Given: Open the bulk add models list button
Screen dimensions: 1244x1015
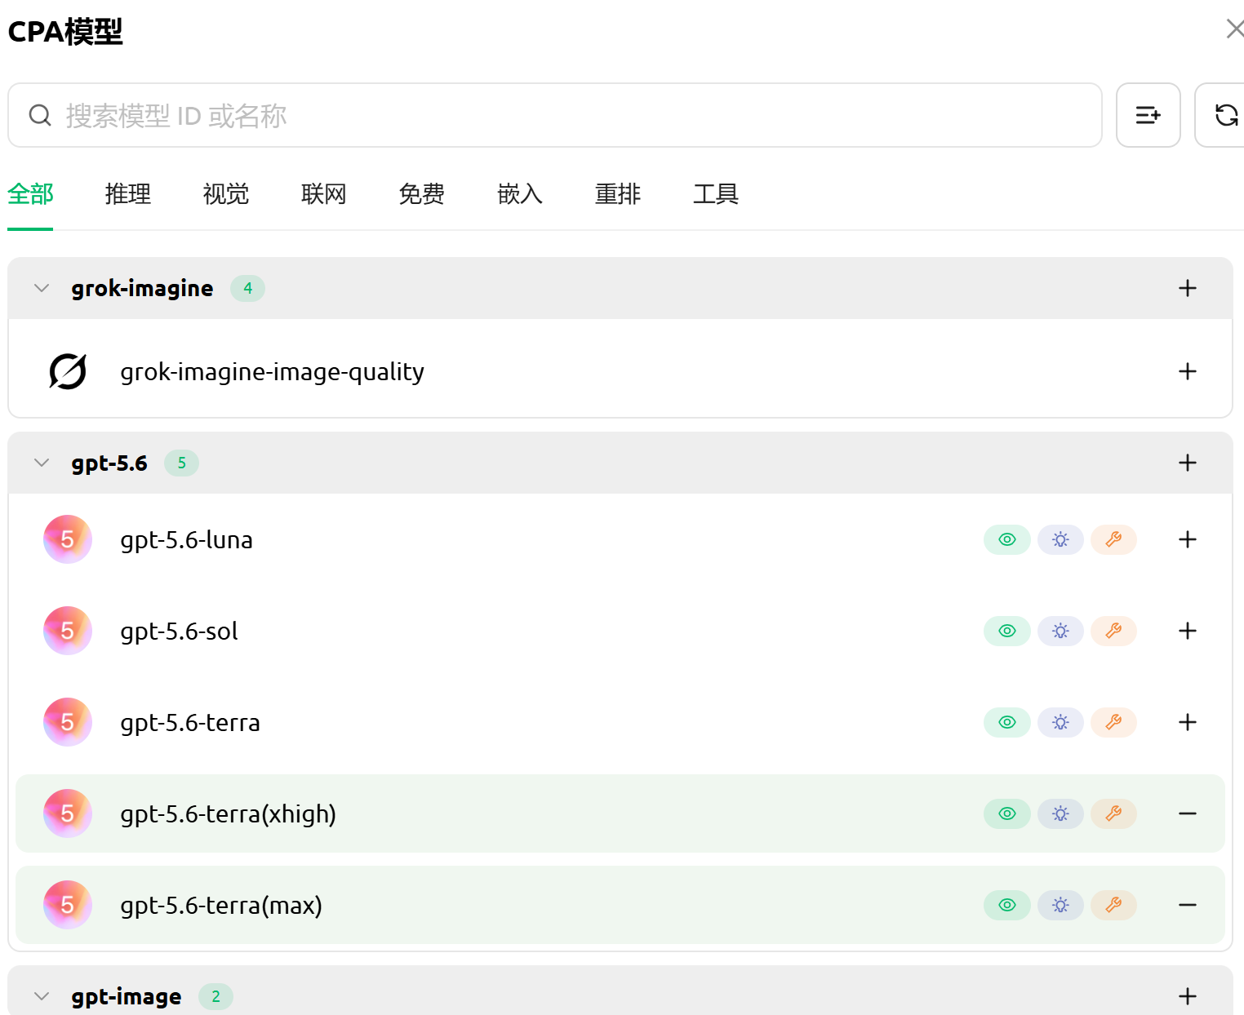Looking at the screenshot, I should 1148,115.
